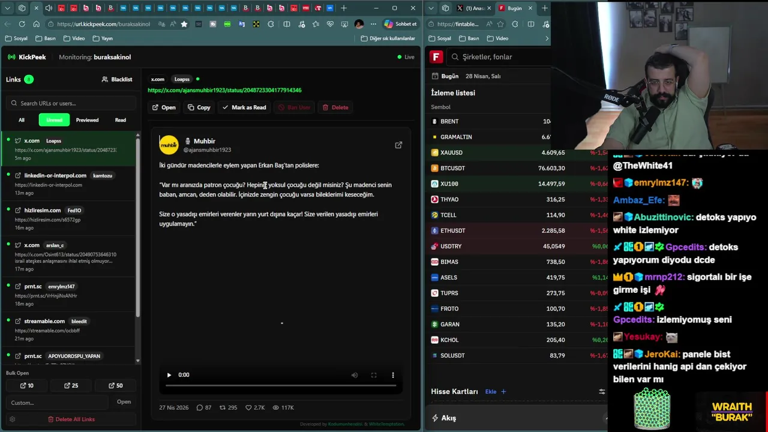Viewport: 768px width, 432px height.
Task: Click the Muhbir profile avatar
Action: point(169,145)
